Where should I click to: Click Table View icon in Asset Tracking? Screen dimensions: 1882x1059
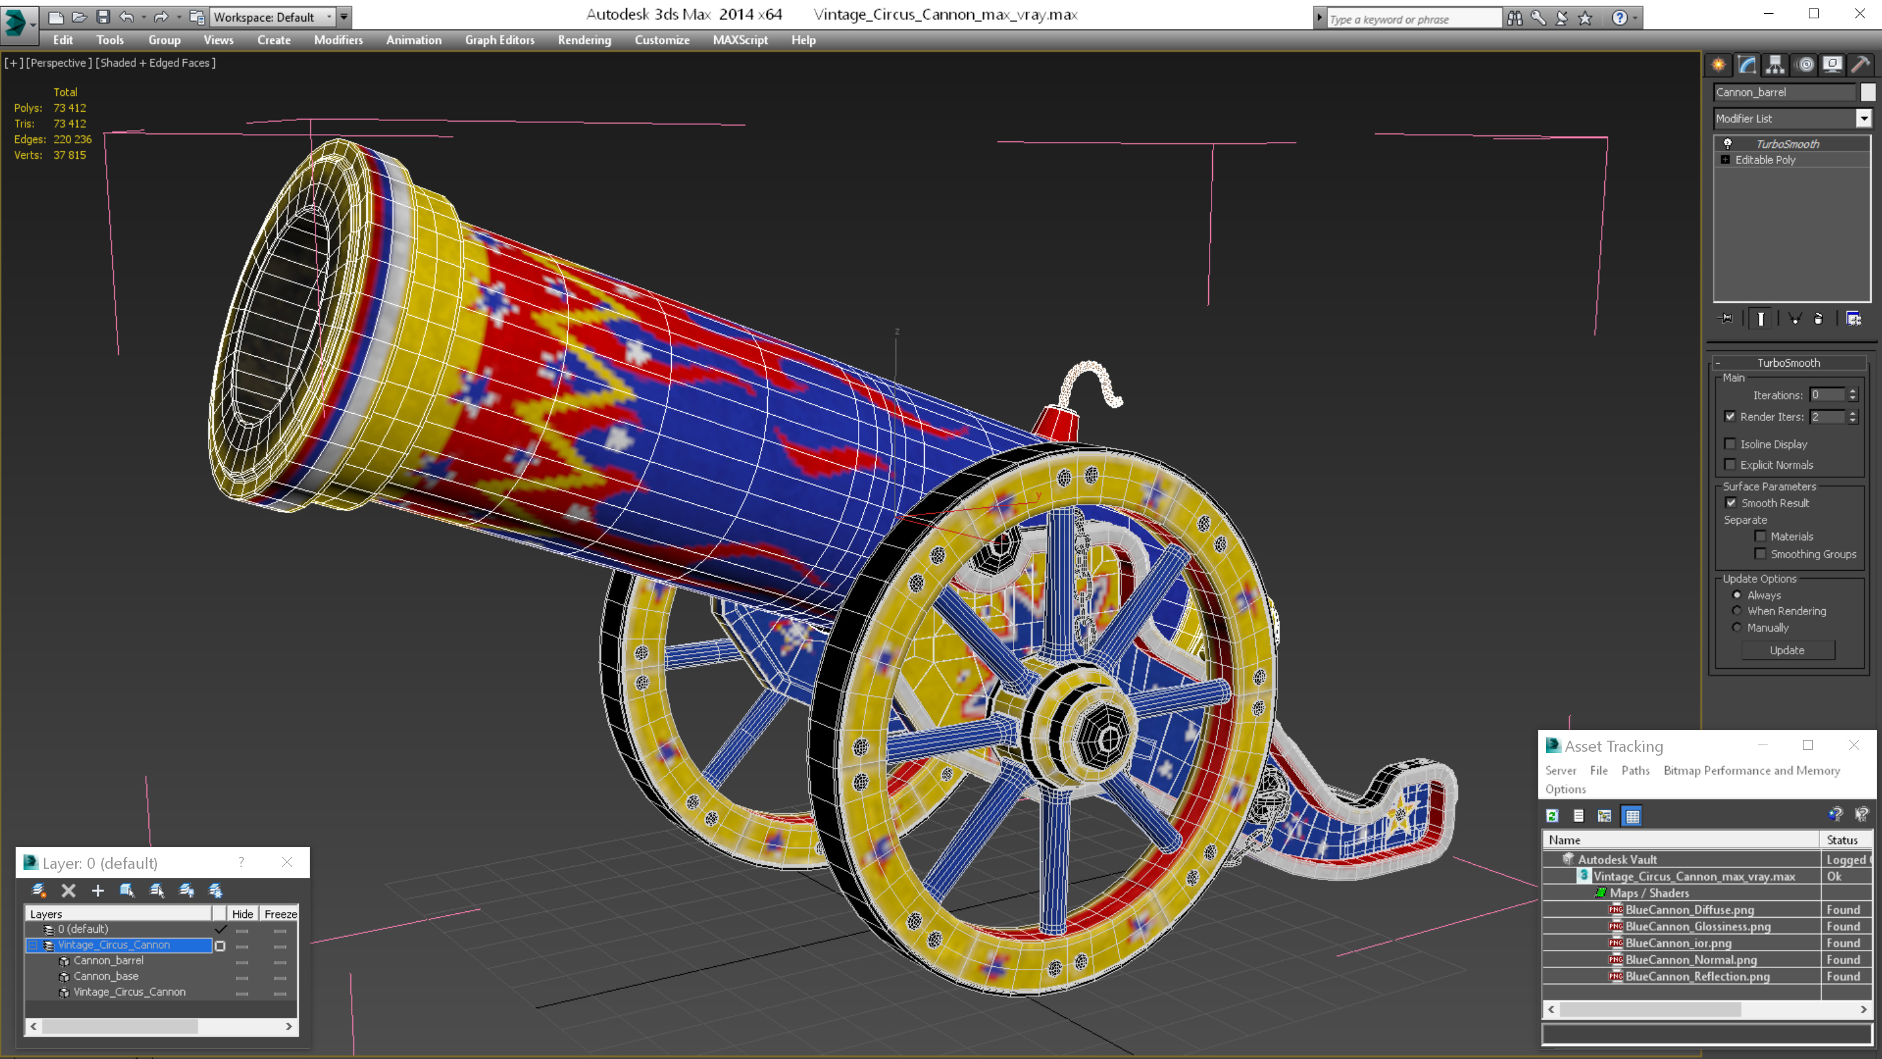point(1632,816)
